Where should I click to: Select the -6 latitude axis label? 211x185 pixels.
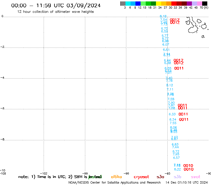pyautogui.click(x=2, y=108)
